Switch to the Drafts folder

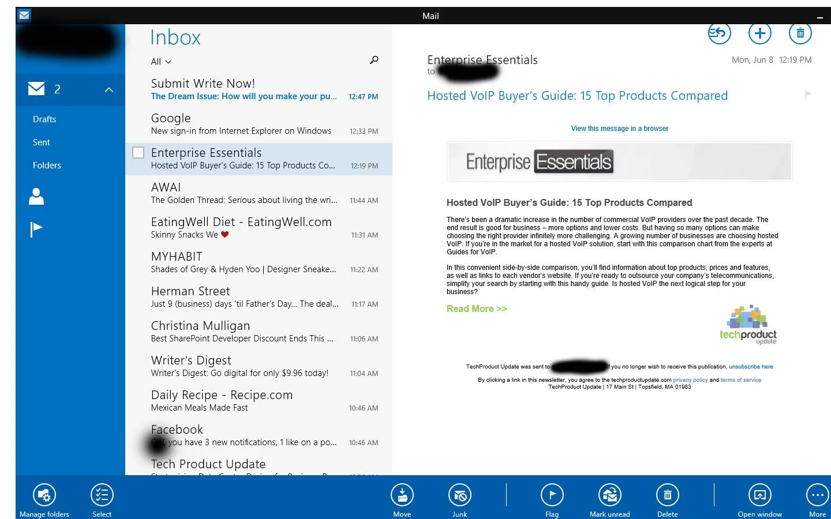click(44, 119)
